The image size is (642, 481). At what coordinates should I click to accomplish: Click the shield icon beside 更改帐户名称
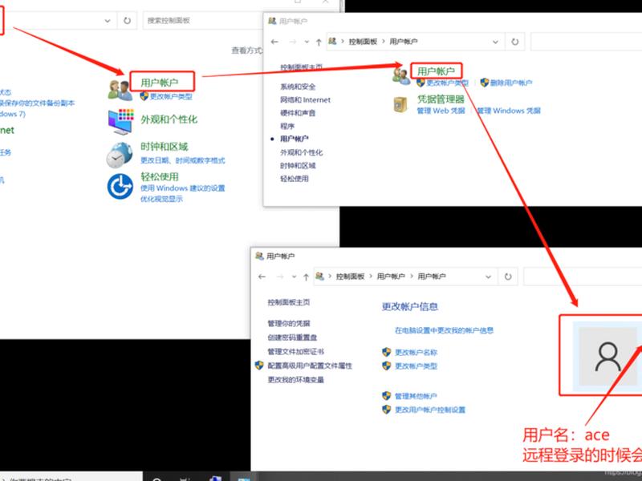[387, 352]
